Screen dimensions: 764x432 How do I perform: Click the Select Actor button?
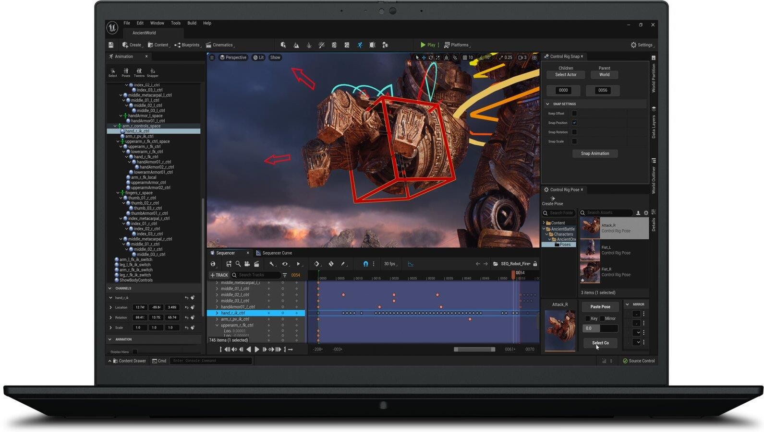click(566, 75)
